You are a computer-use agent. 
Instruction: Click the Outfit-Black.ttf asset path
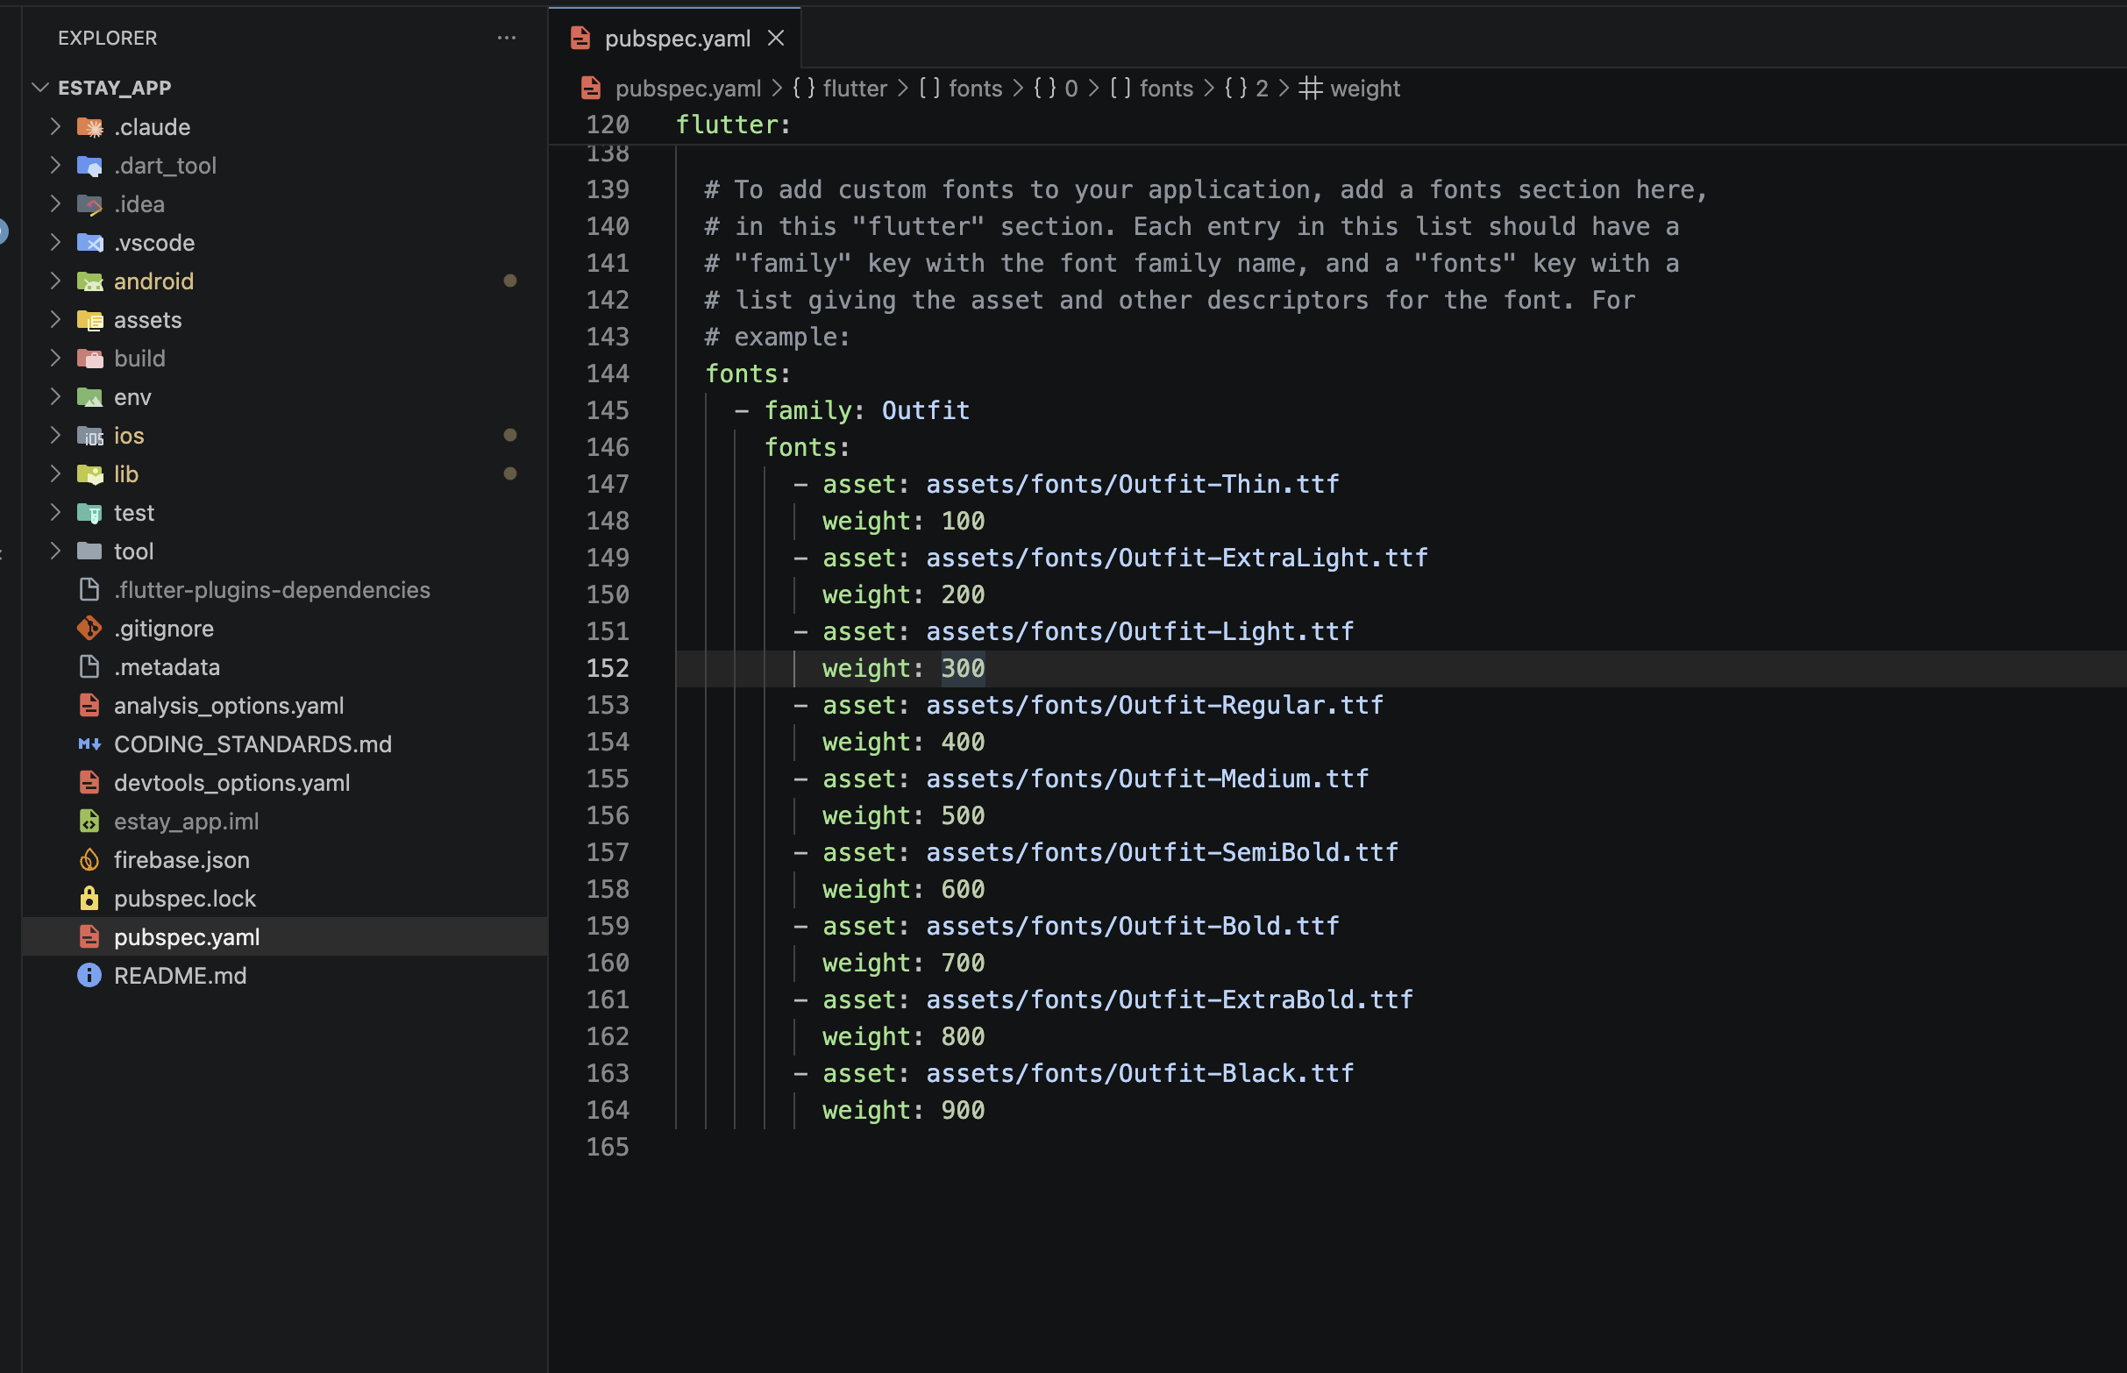1140,1073
